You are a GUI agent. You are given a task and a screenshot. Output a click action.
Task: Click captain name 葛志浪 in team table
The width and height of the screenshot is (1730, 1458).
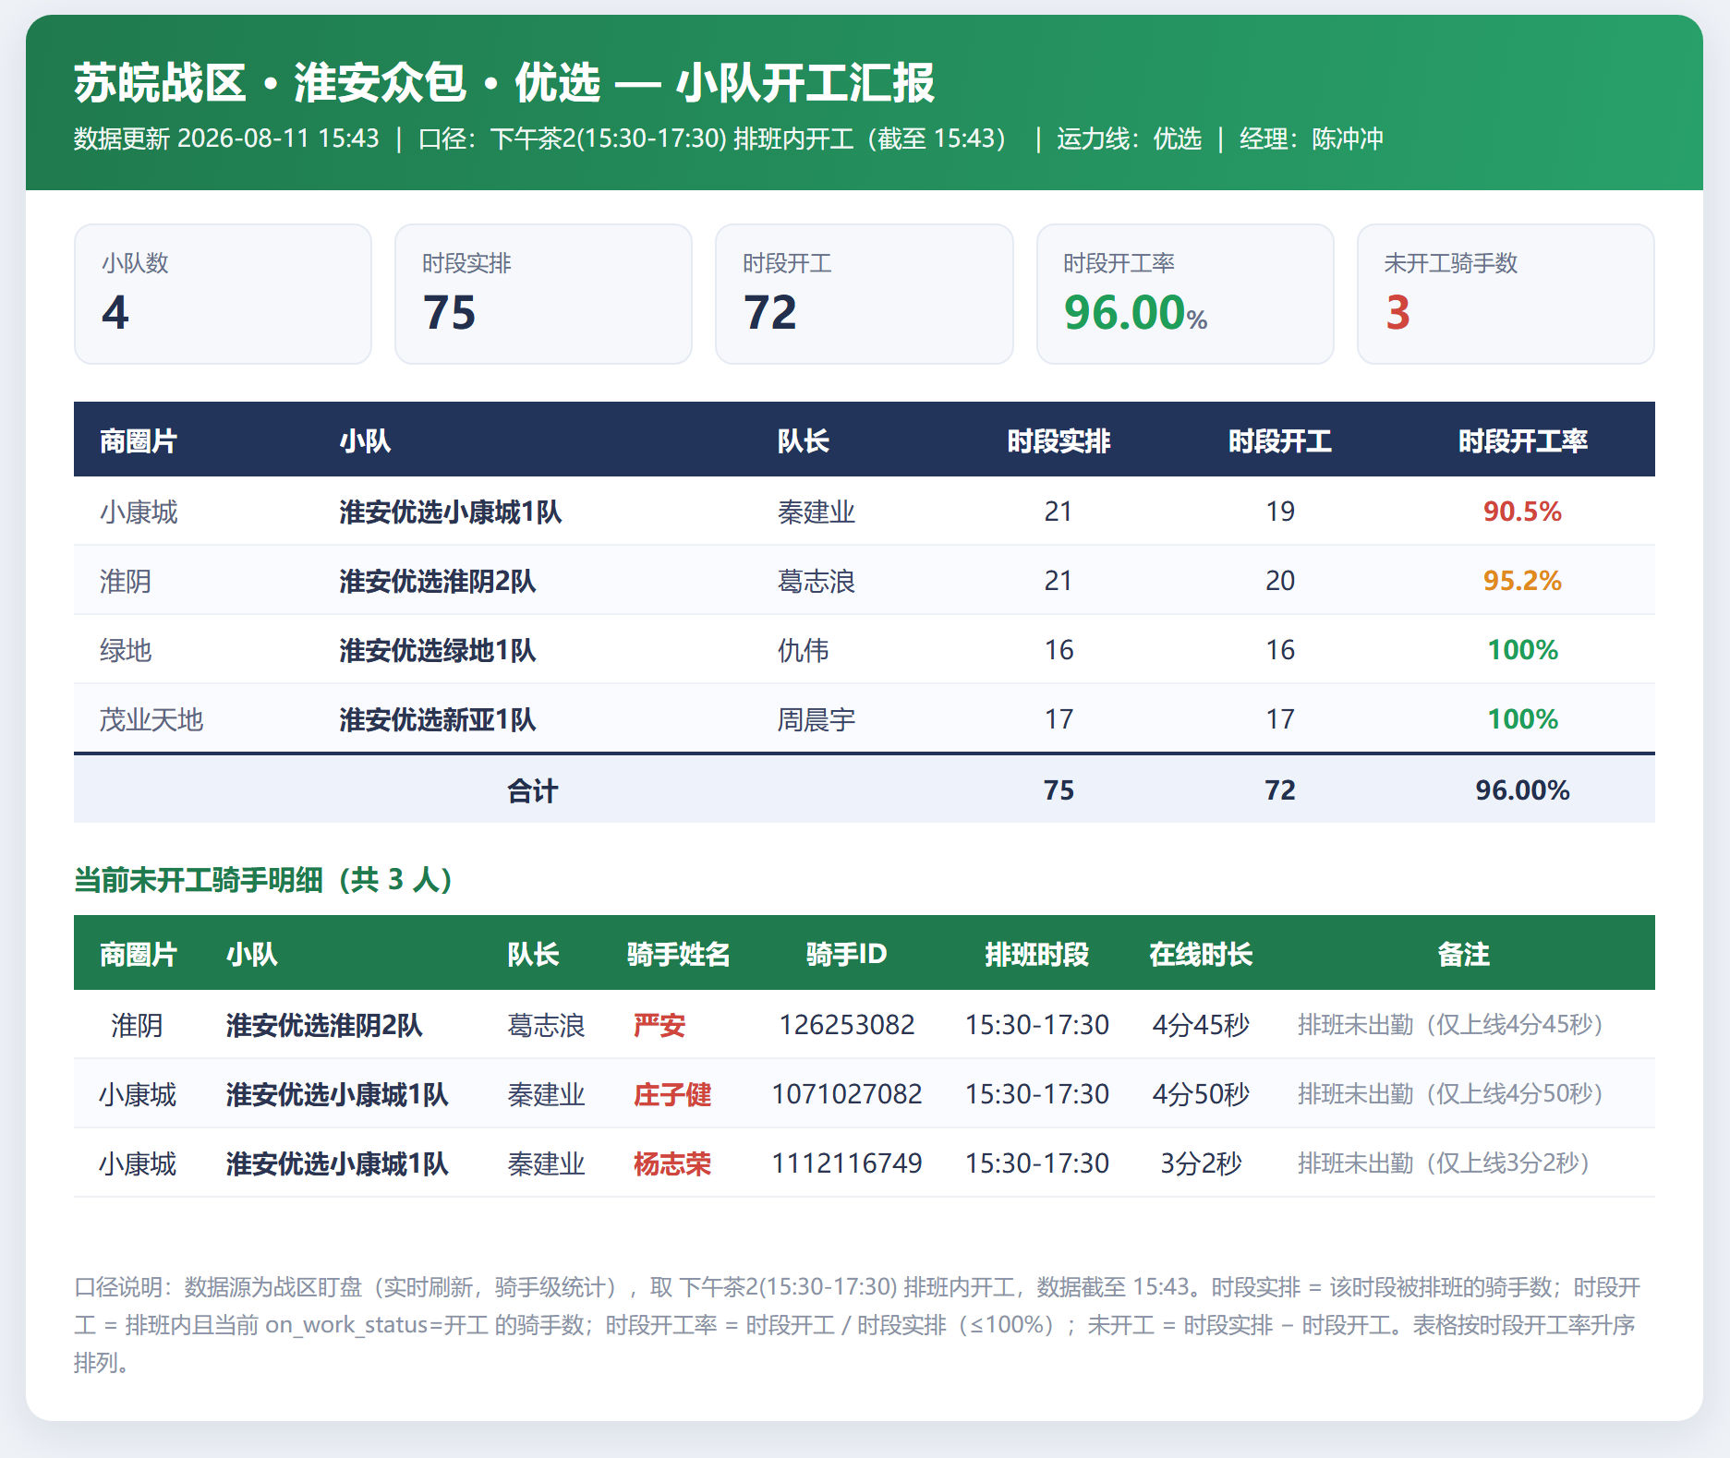click(x=816, y=581)
